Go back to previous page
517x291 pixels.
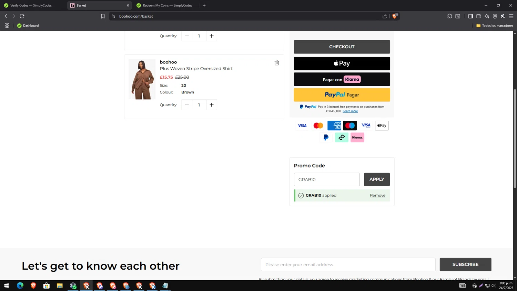tap(6, 16)
